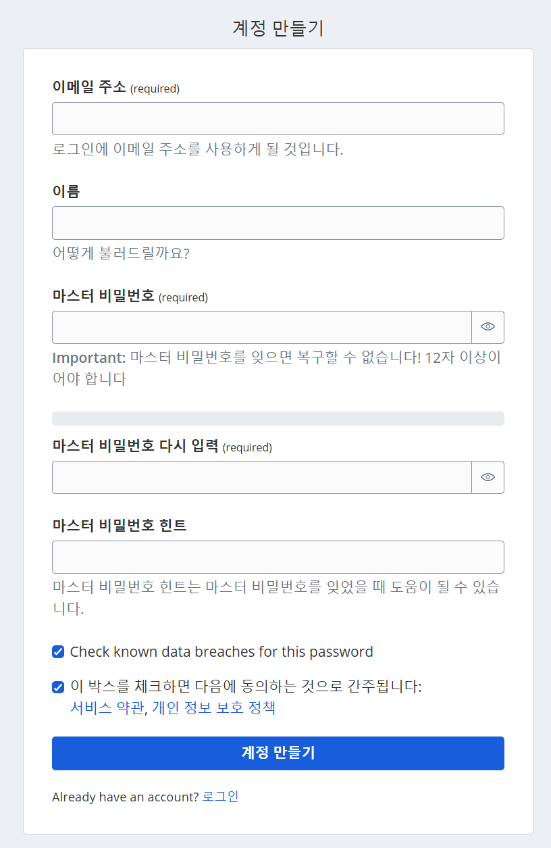The image size is (551, 848).
Task: Click the Important master password warning text
Action: coord(277,368)
